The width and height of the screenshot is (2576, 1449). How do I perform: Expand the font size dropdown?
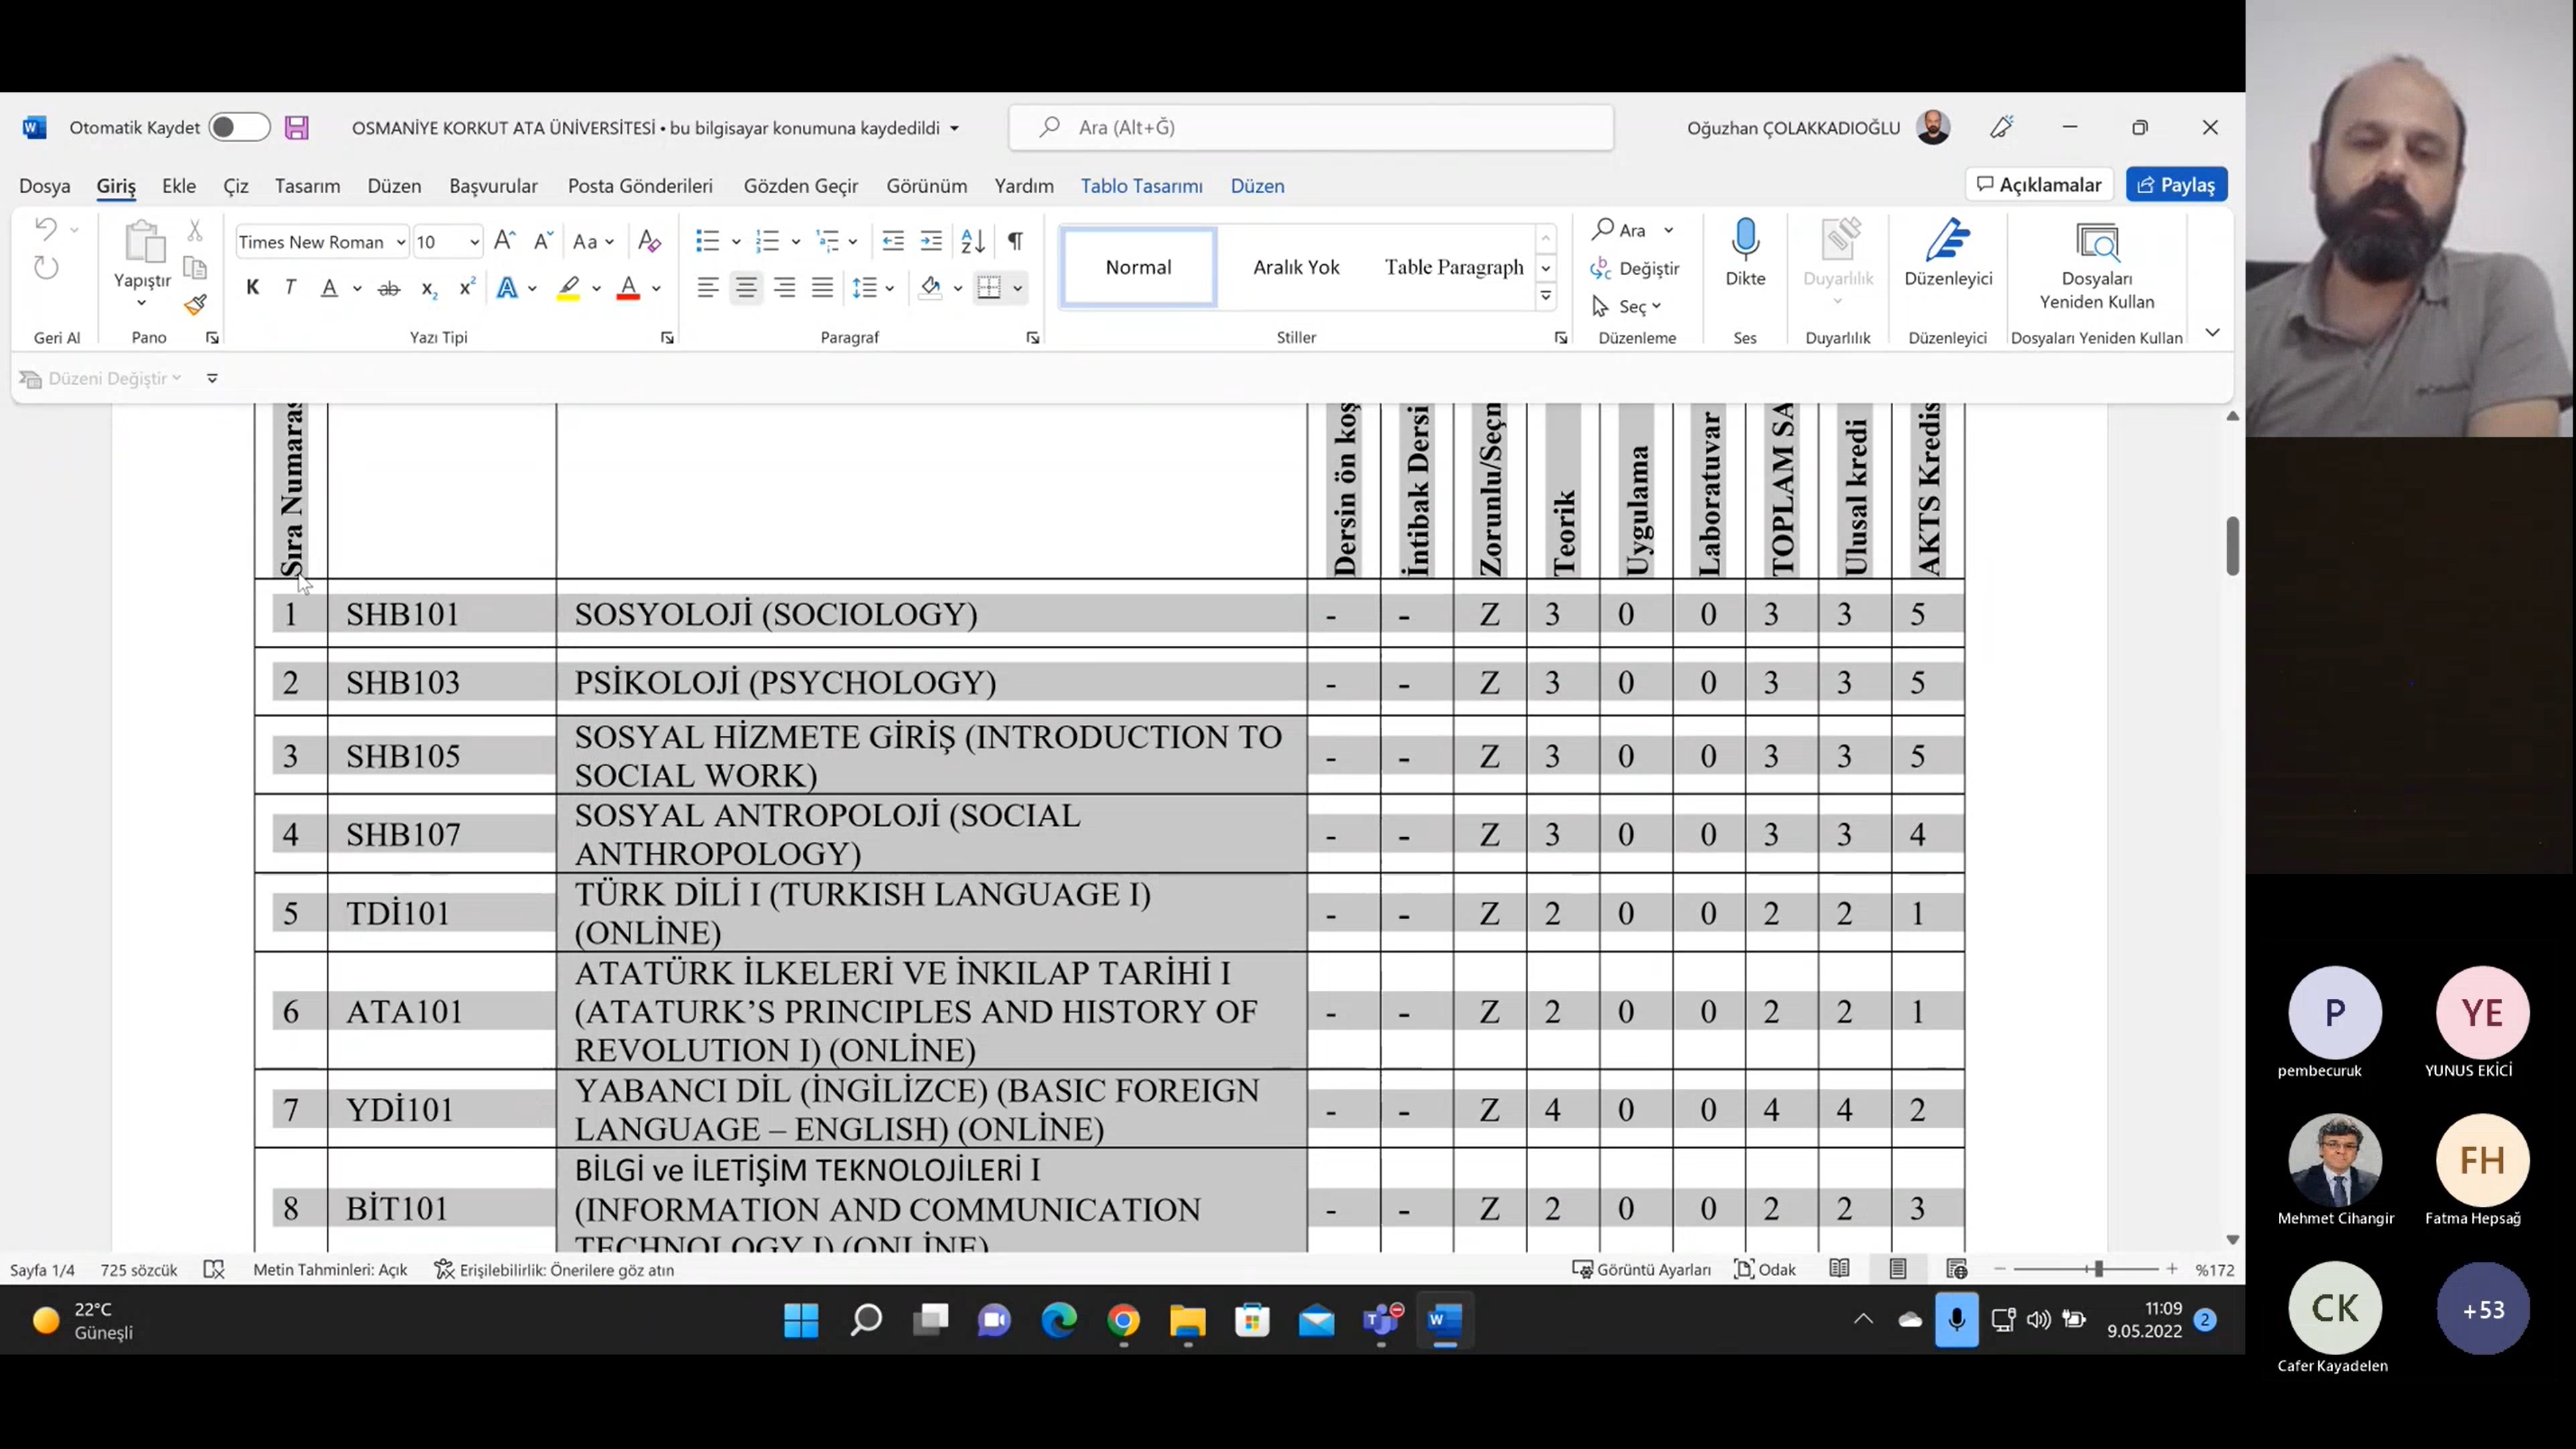(474, 242)
